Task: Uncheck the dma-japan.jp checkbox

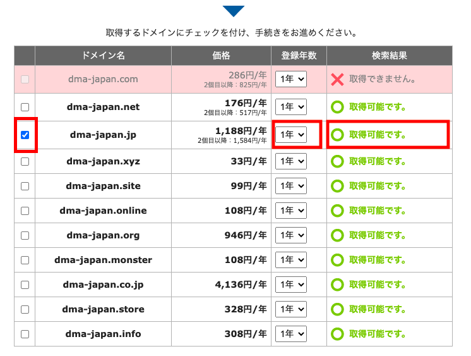Action: point(25,135)
